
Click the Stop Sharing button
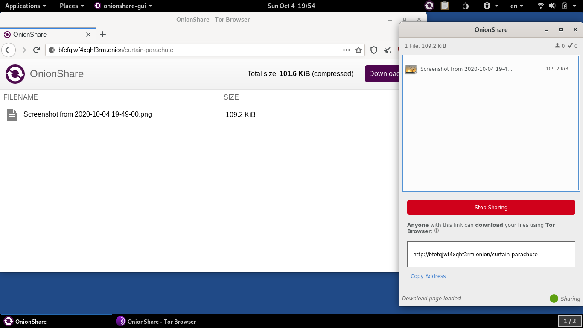pyautogui.click(x=491, y=207)
